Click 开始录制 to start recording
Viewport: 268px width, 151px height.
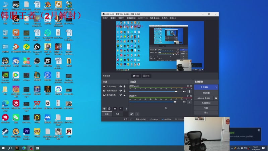[x=206, y=93]
